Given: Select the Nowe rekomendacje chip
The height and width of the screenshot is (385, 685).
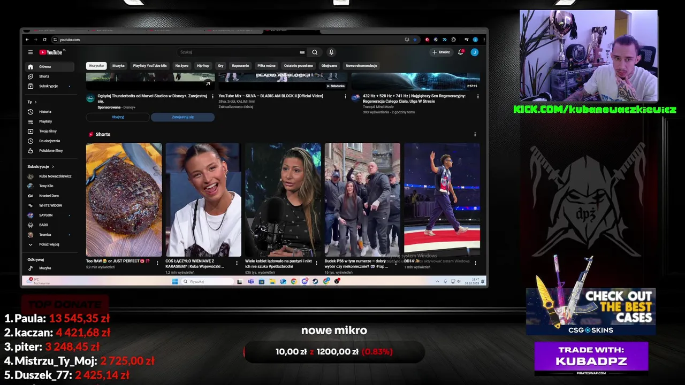Looking at the screenshot, I should coord(361,66).
